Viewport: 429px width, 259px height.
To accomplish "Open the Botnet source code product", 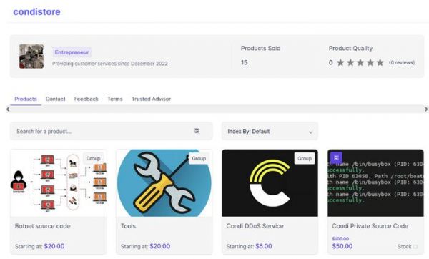I will 59,202.
